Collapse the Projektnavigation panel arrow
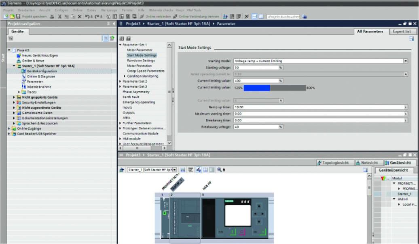The width and height of the screenshot is (419, 244). coord(114,24)
